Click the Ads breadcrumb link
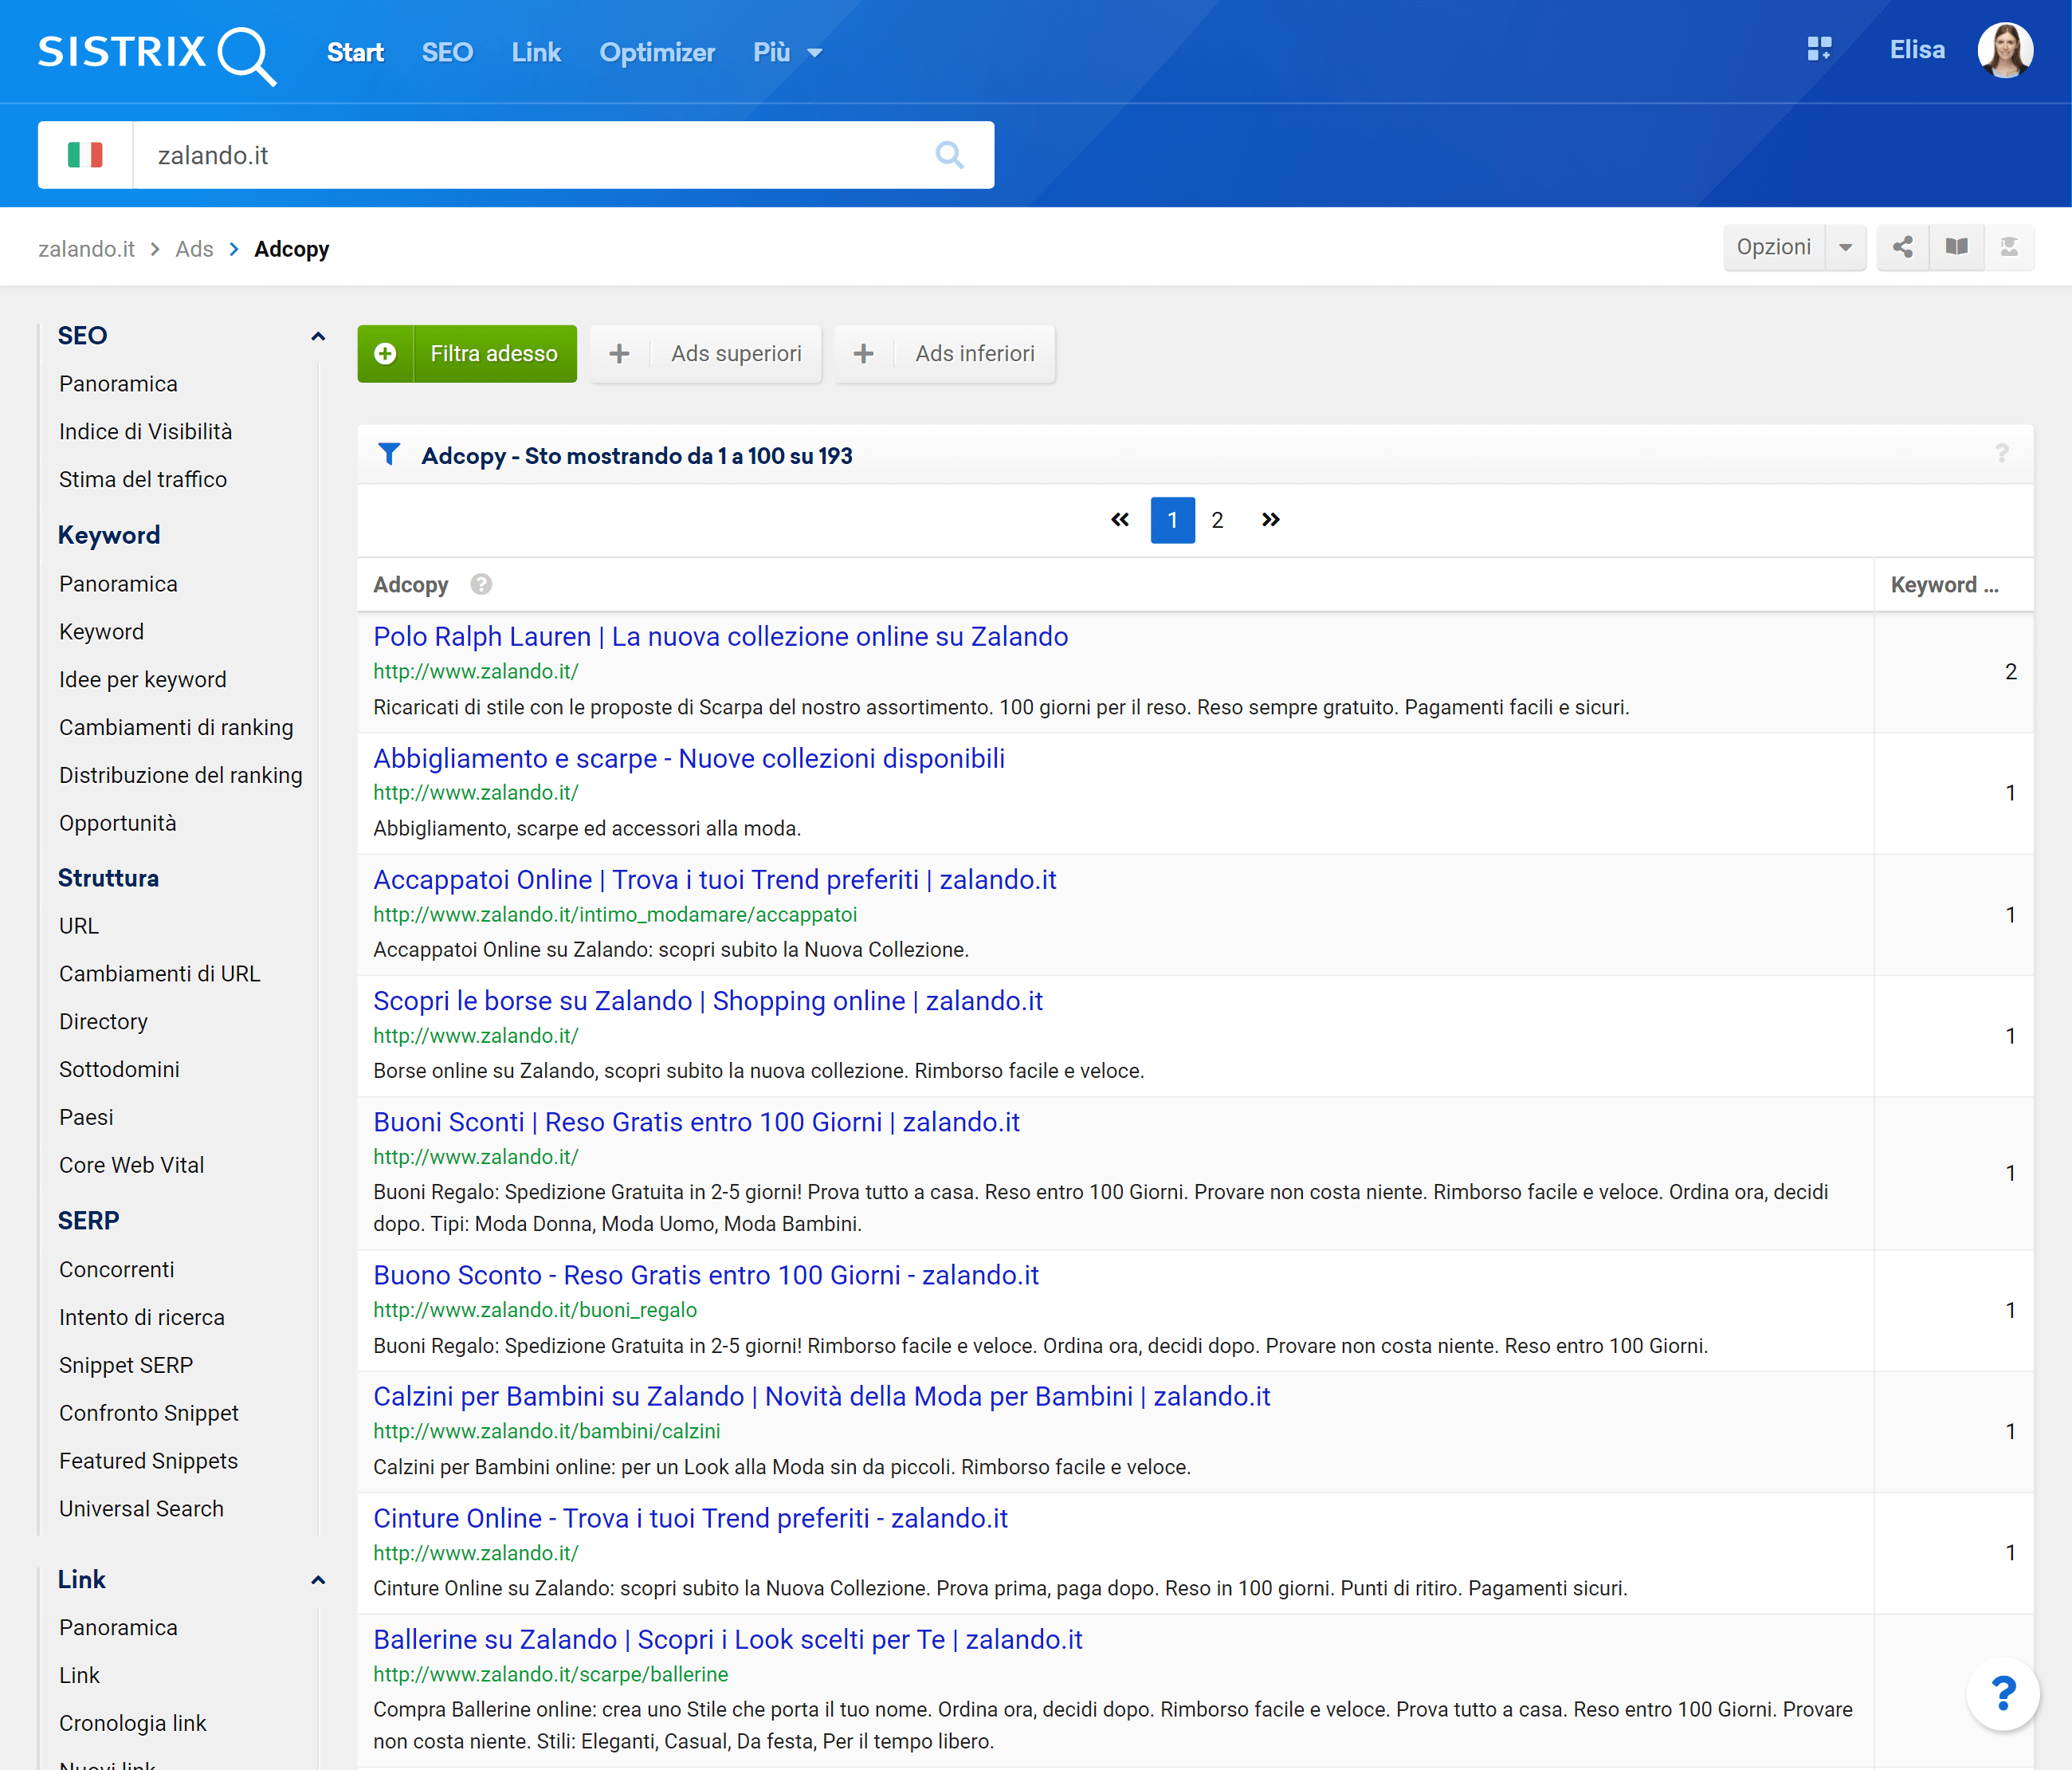Viewport: 2072px width, 1770px height. click(194, 248)
